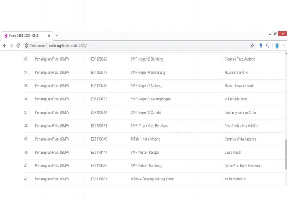Click the browser forward arrow

point(11,46)
